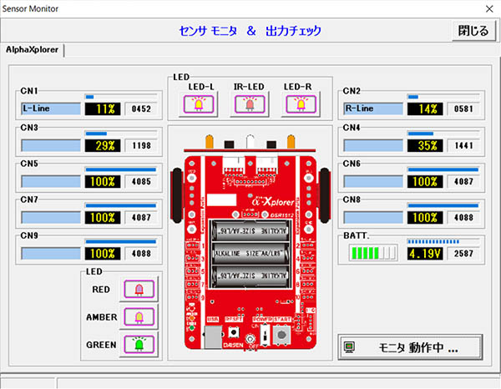The height and width of the screenshot is (389, 501).
Task: Click the robot board image
Action: tap(250, 243)
